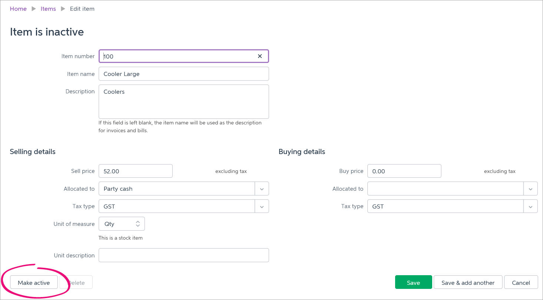The width and height of the screenshot is (543, 300).
Task: Cancel editing the item
Action: pyautogui.click(x=521, y=283)
